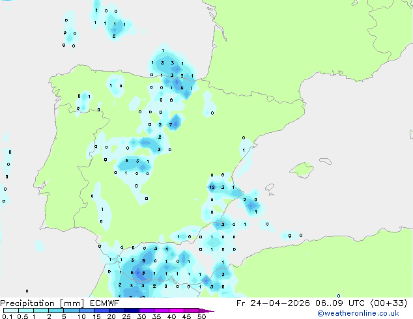Click the legend label "10"
The width and height of the screenshot is (413, 319).
click(81, 316)
